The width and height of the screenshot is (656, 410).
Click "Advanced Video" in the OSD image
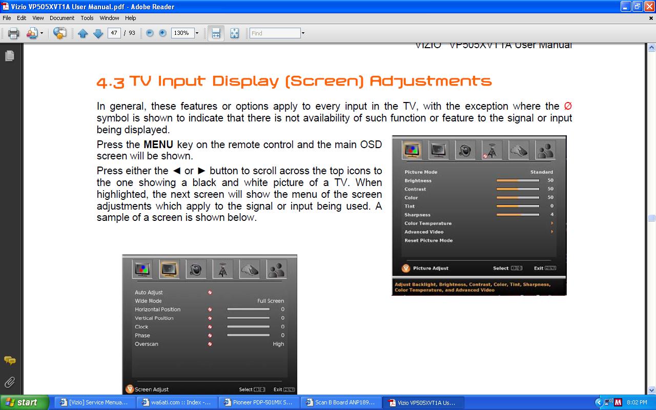point(424,232)
